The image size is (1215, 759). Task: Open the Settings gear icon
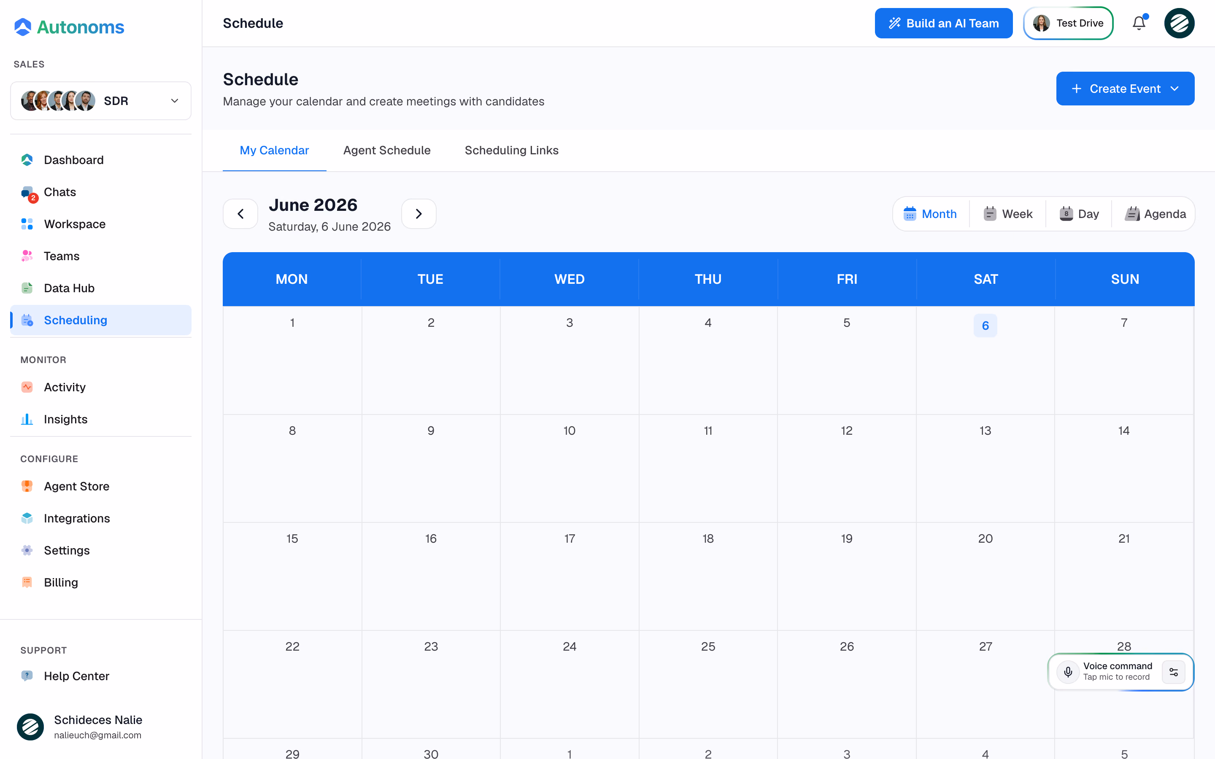click(27, 550)
